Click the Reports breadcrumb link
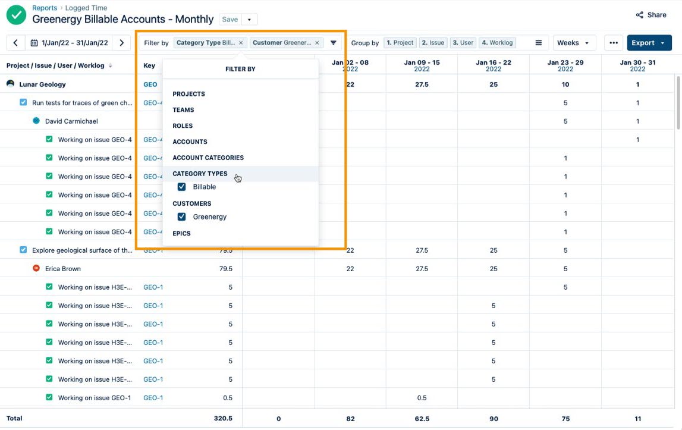682x430 pixels. pos(44,8)
